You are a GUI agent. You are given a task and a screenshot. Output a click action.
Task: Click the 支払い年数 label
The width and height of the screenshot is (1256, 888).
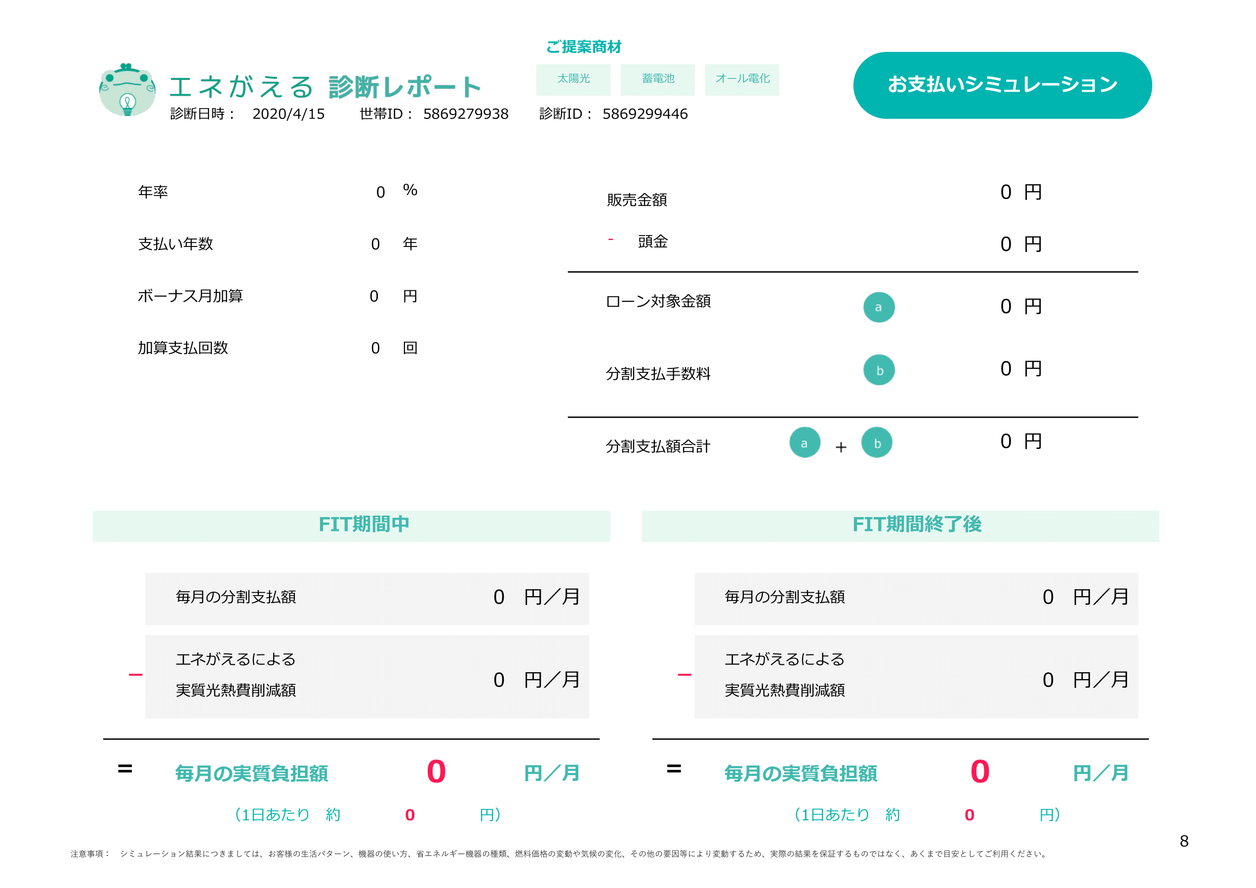point(175,244)
